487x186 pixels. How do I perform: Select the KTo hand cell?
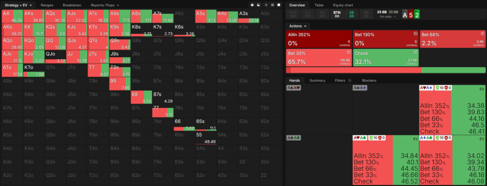click(34, 71)
